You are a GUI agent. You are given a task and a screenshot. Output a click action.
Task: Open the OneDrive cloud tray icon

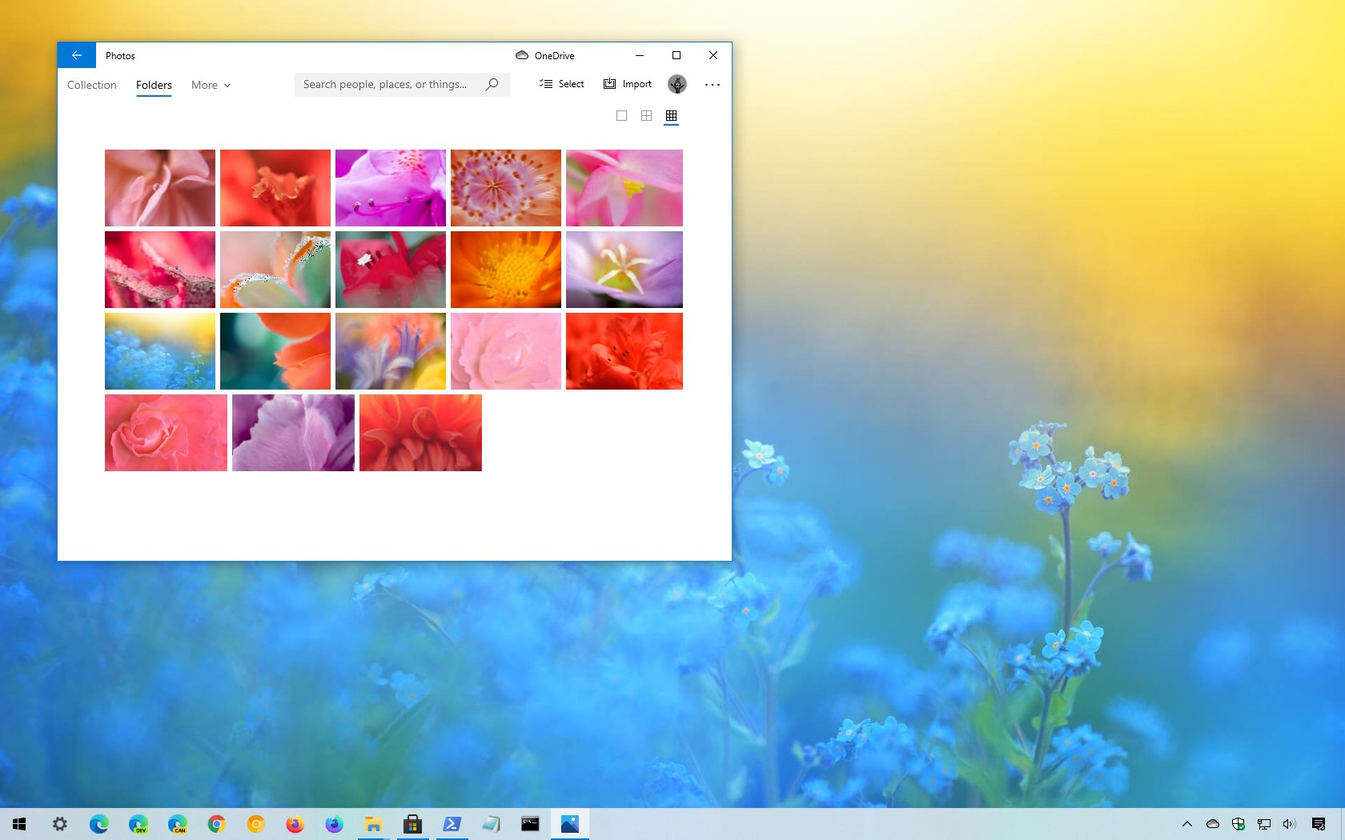[x=1213, y=824]
